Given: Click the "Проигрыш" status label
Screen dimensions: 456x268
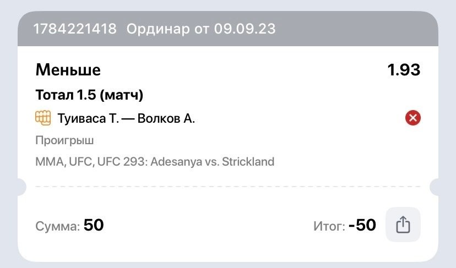Looking at the screenshot, I should coord(64,140).
